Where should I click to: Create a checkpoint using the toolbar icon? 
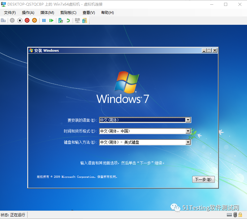point(61,20)
